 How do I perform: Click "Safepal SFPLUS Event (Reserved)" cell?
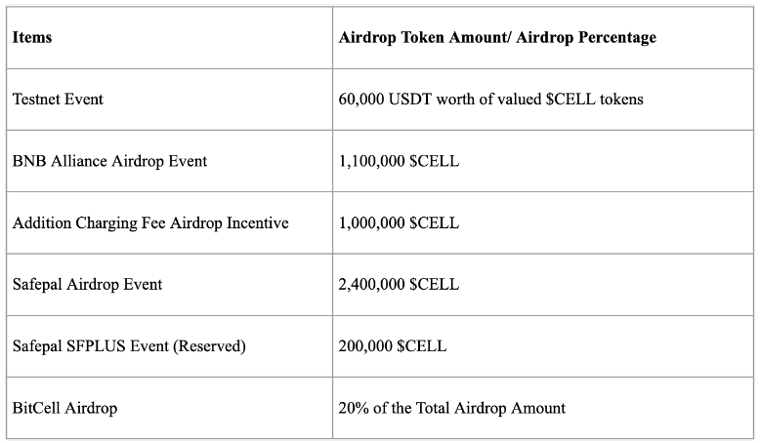(170, 346)
